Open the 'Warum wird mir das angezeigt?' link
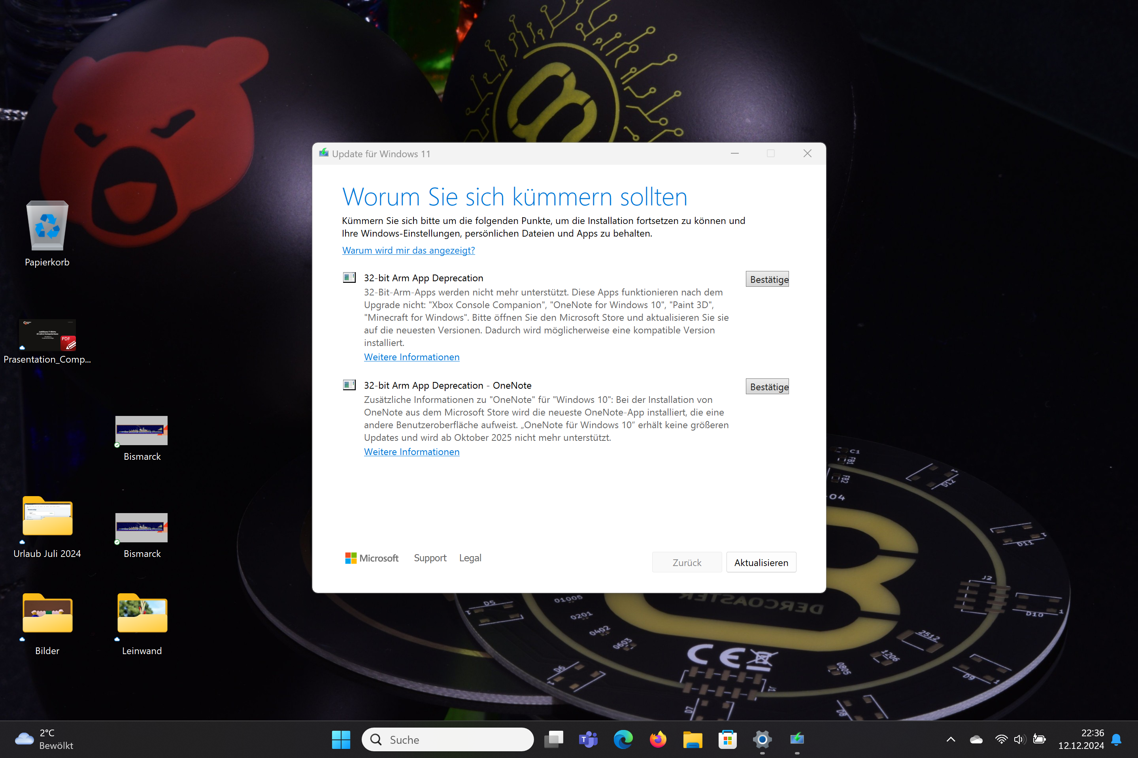 [x=408, y=250]
